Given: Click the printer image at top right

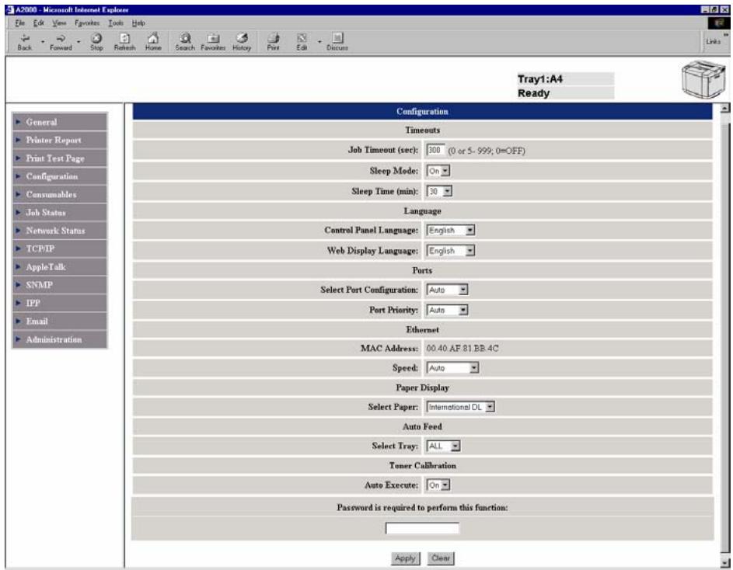Looking at the screenshot, I should coord(703,79).
